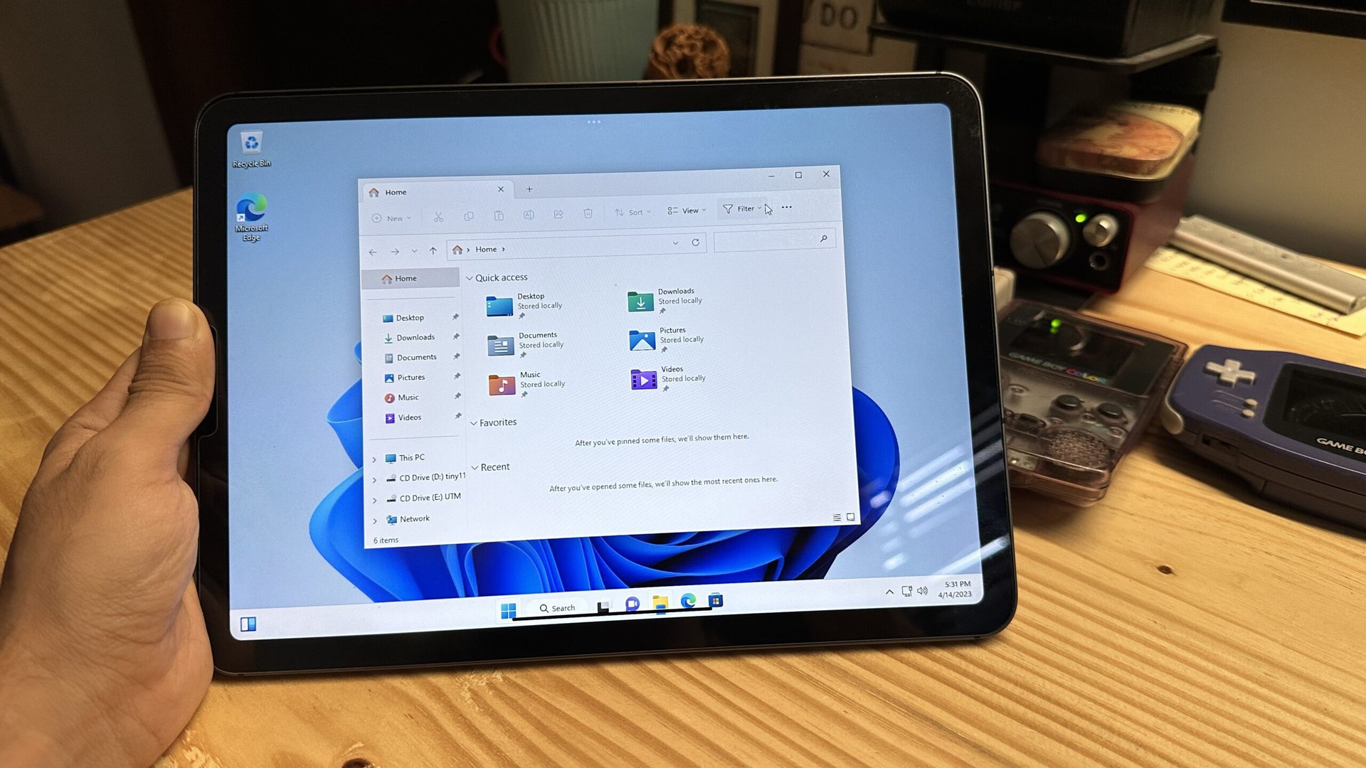Expand the CD Drive E UTM item
The width and height of the screenshot is (1366, 768).
tap(375, 497)
